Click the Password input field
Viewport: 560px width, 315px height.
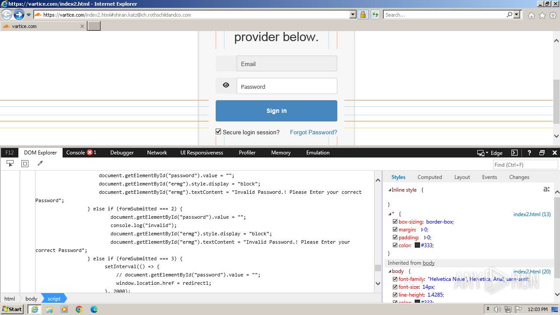tap(287, 86)
